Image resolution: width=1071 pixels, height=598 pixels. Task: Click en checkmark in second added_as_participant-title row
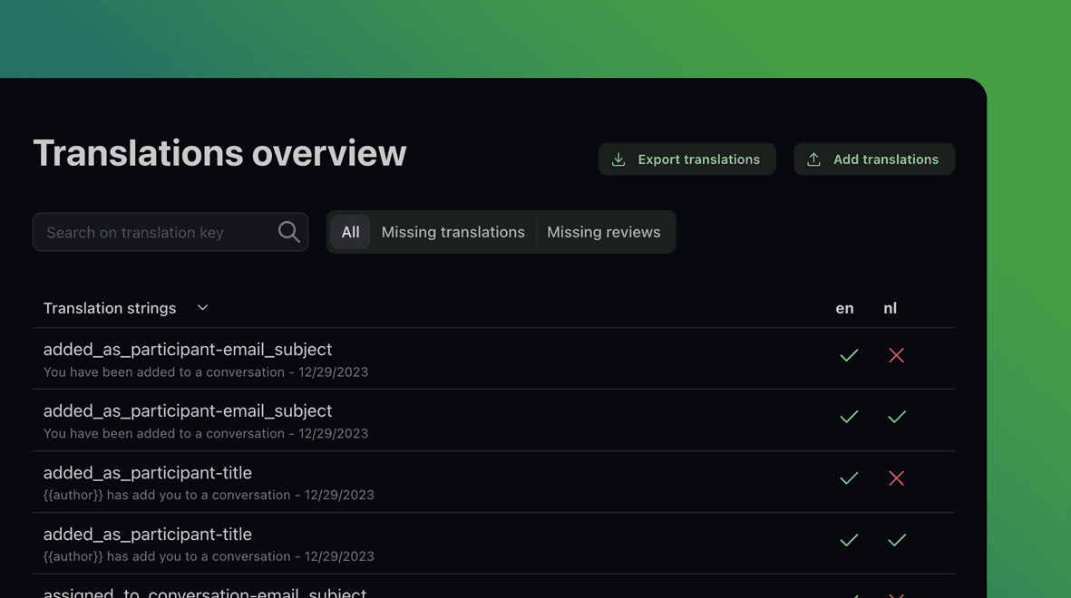click(x=848, y=540)
